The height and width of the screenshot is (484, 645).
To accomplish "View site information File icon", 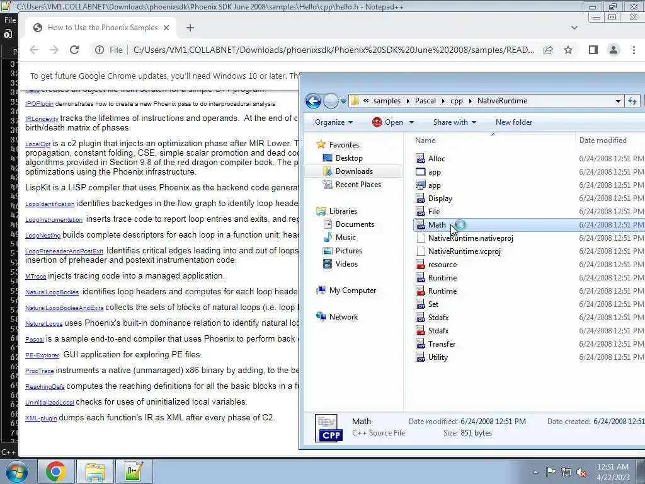I will click(x=109, y=50).
